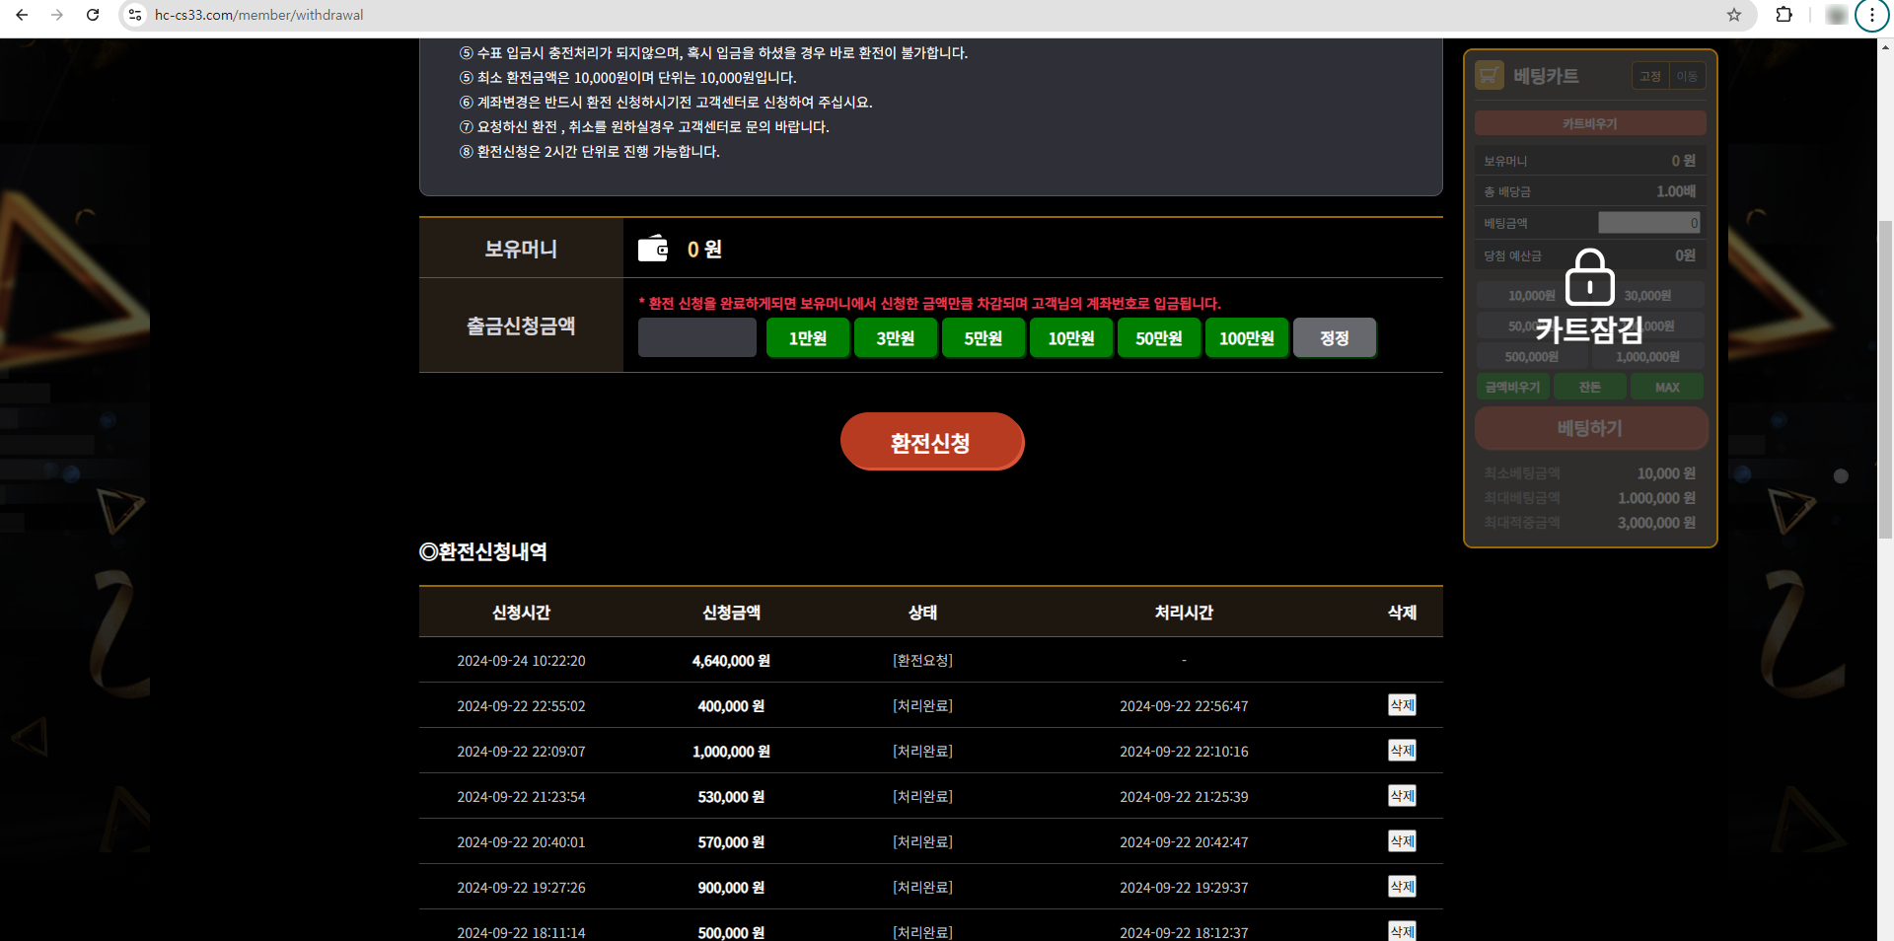The height and width of the screenshot is (941, 1894).
Task: Reset the amount with the 정정 button
Action: click(x=1335, y=338)
